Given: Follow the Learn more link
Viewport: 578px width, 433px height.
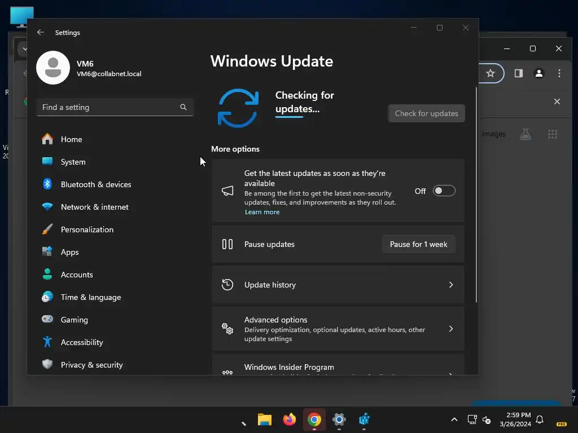Looking at the screenshot, I should [262, 212].
